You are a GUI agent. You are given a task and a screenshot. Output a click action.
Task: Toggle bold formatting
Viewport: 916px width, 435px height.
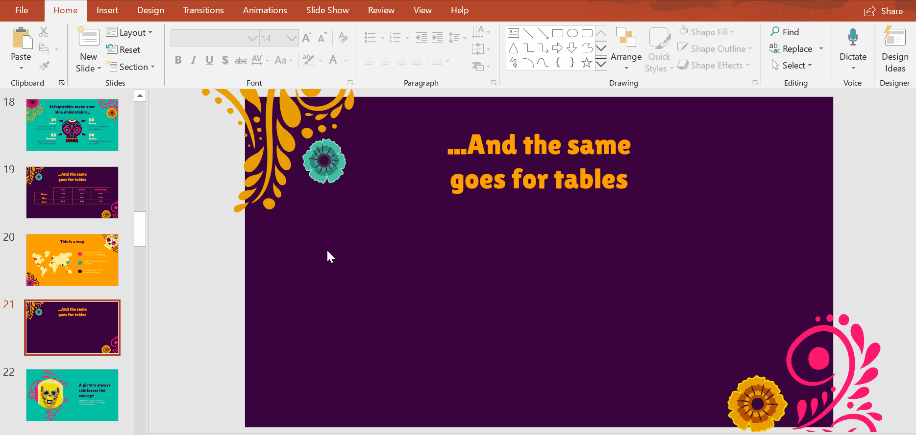point(178,60)
